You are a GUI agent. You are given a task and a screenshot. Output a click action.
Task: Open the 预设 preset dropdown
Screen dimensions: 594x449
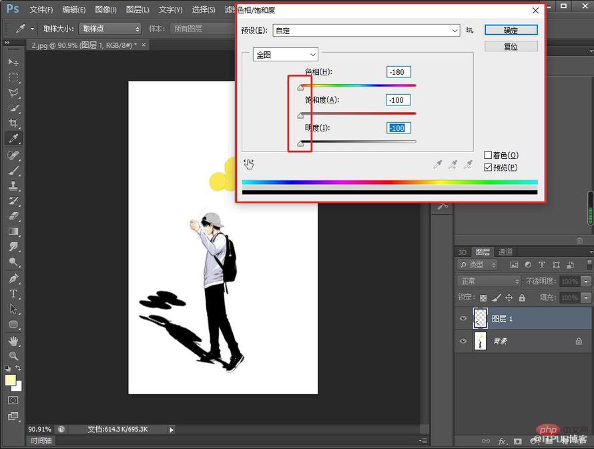(x=366, y=31)
